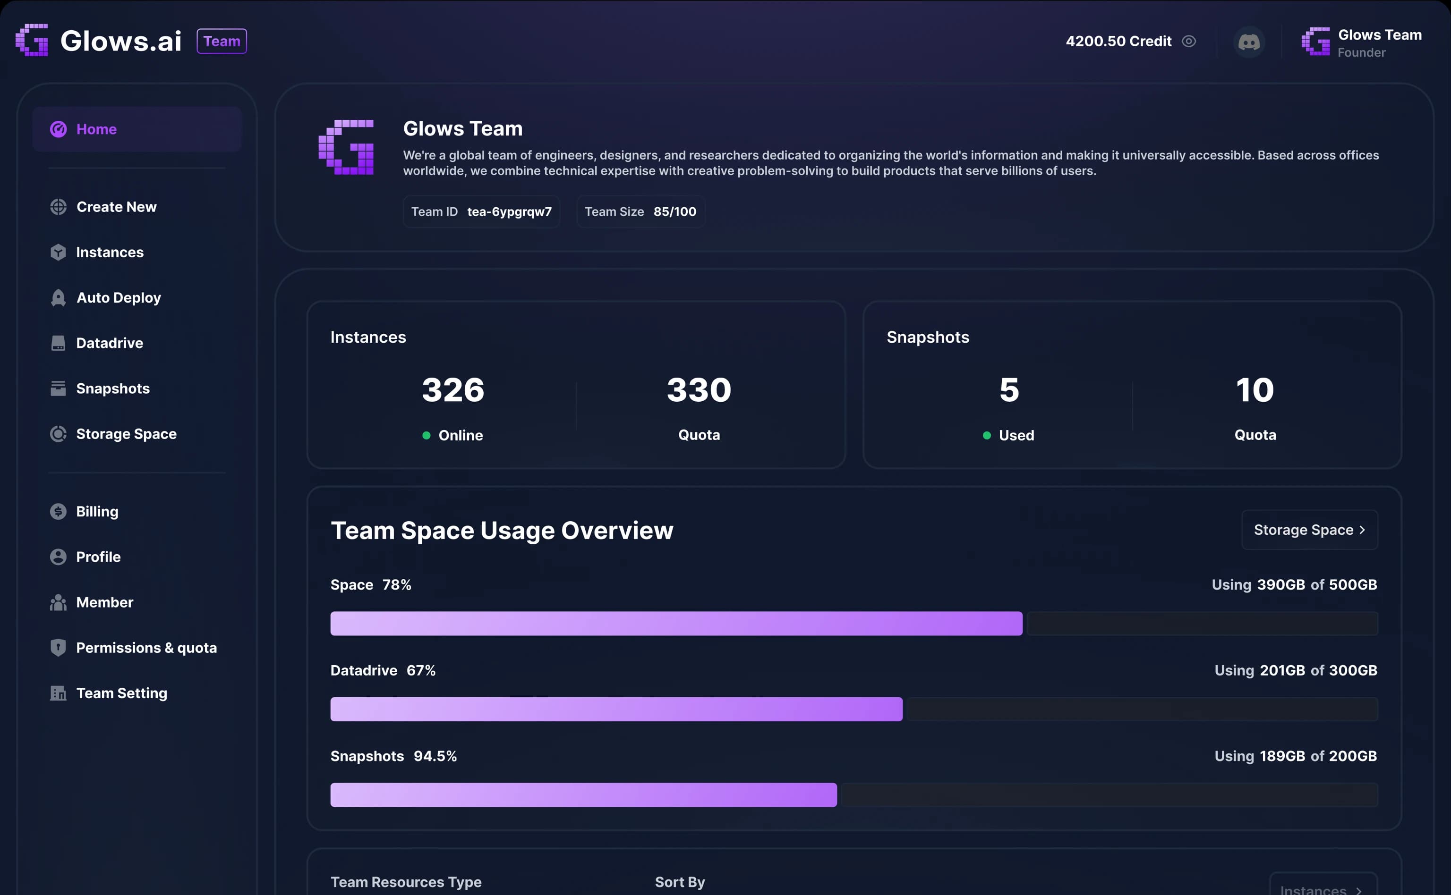The image size is (1451, 895).
Task: Click the Datadrive disk icon
Action: point(58,343)
